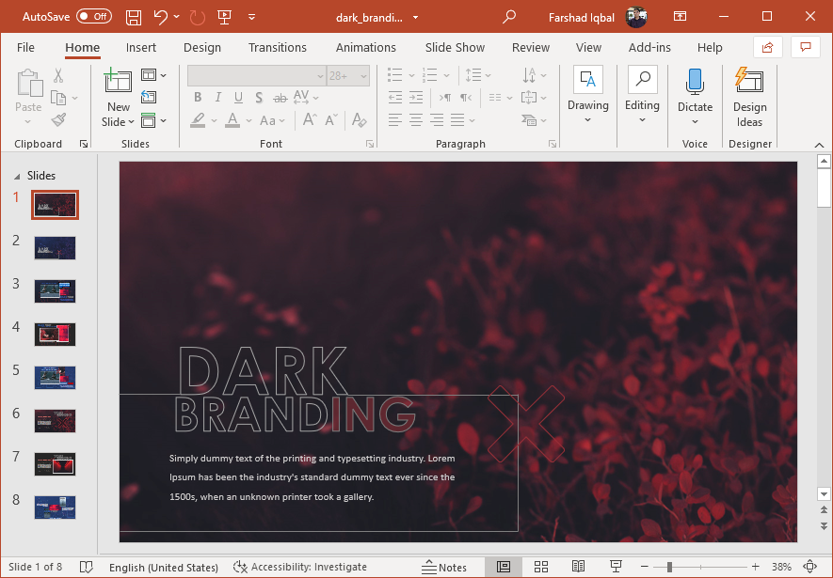Viewport: 833px width, 578px height.
Task: Click the New Slide icon
Action: pyautogui.click(x=118, y=83)
